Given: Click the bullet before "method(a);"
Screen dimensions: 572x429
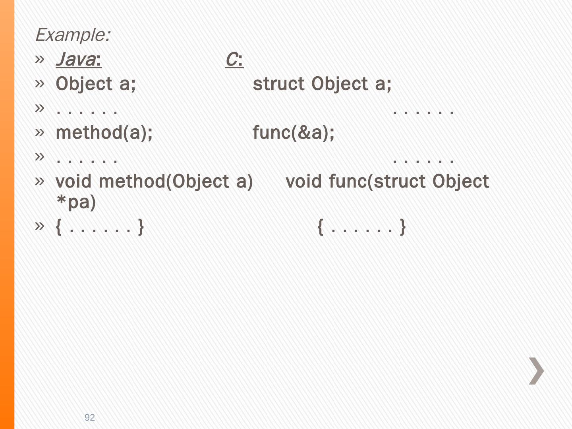Looking at the screenshot, I should (39, 132).
